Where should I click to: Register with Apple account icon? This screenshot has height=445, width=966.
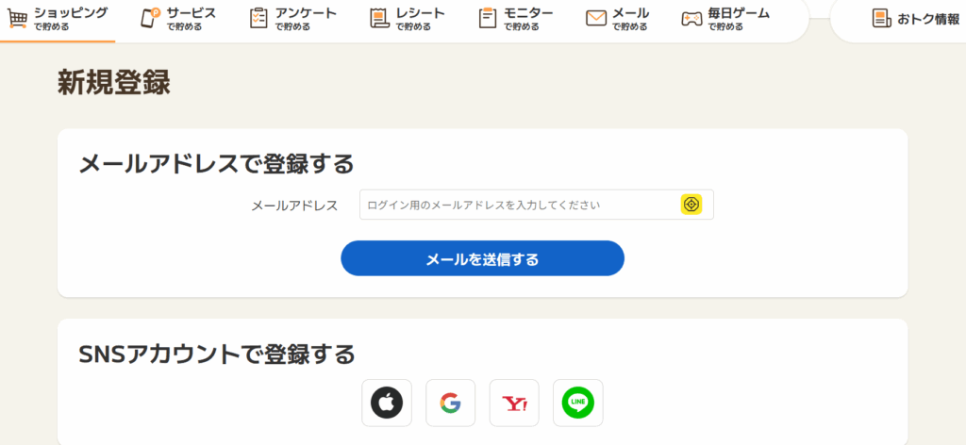(x=387, y=404)
